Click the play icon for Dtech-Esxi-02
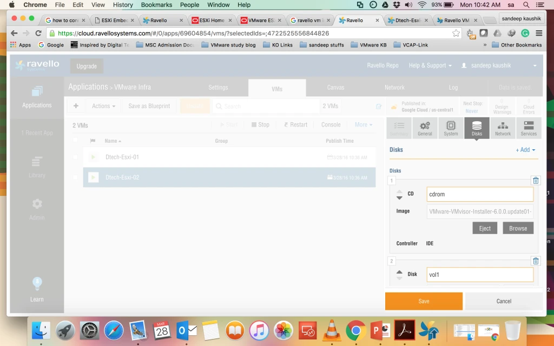 coord(93,177)
